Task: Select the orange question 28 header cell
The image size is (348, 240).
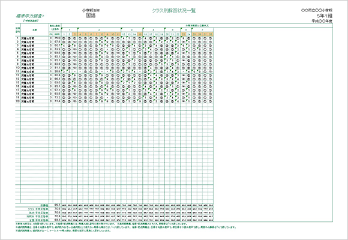Action: click(211, 34)
